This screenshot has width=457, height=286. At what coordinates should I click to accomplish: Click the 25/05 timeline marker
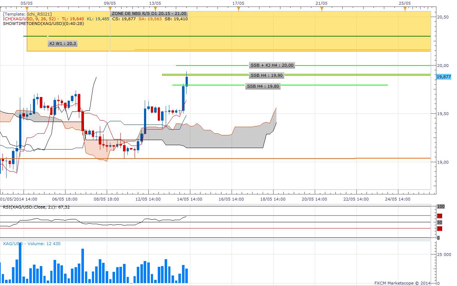pyautogui.click(x=405, y=9)
